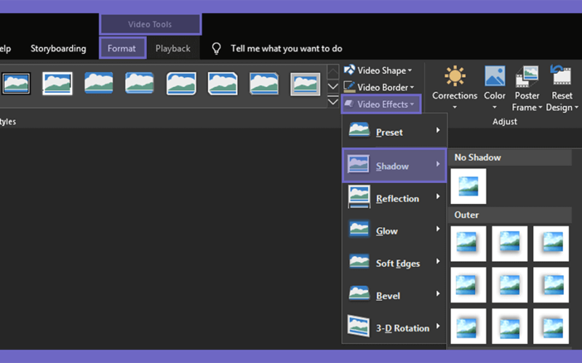Click the Video Shape icon

pyautogui.click(x=349, y=70)
